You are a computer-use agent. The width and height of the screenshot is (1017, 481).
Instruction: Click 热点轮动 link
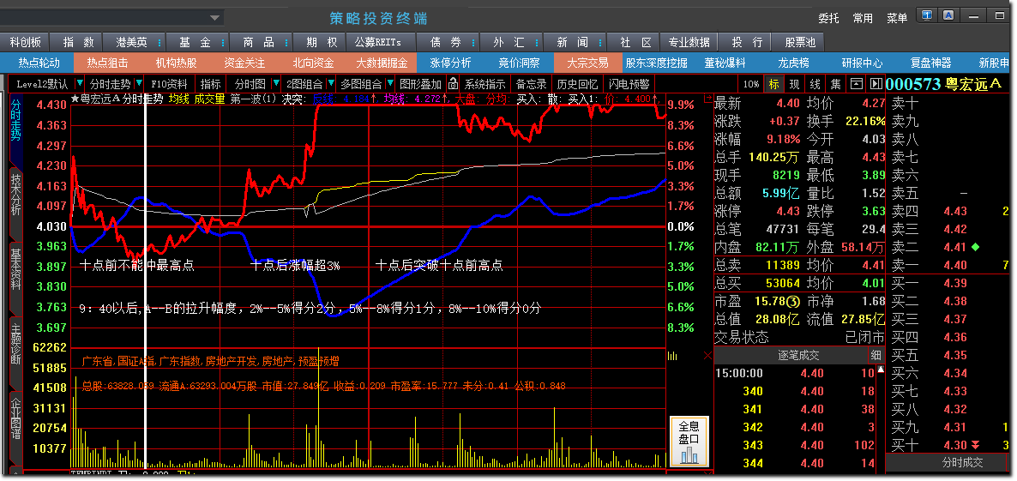point(39,63)
